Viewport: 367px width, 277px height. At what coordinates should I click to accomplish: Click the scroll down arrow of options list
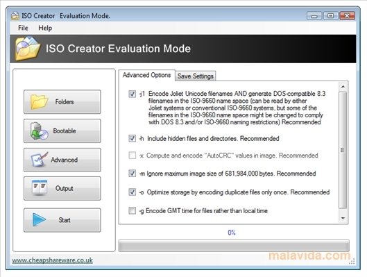343,218
